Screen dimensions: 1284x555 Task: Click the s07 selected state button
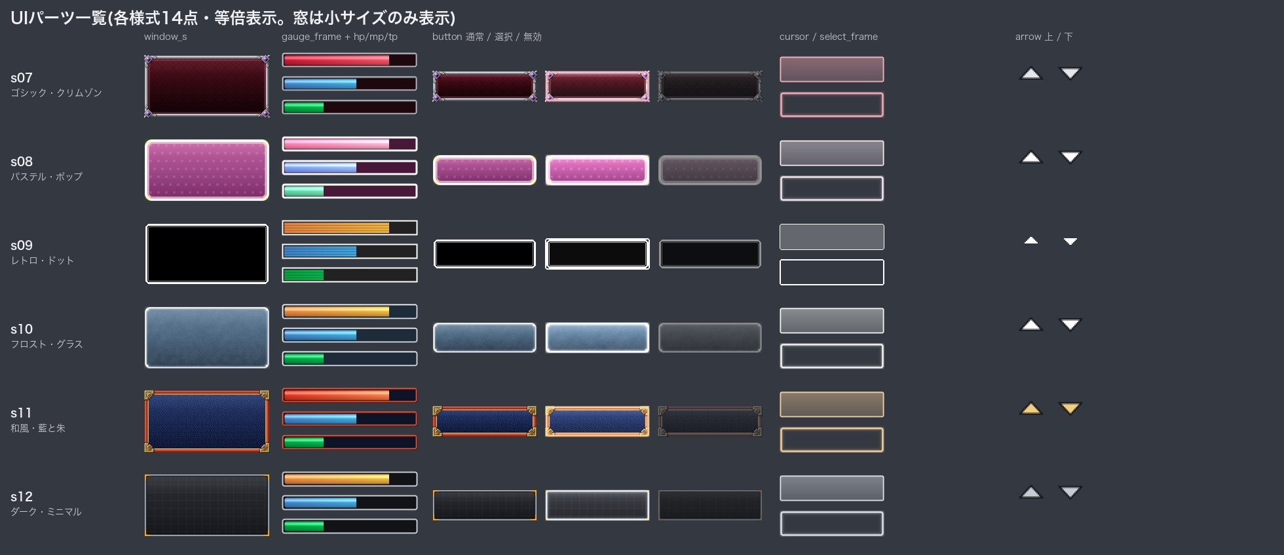(597, 86)
